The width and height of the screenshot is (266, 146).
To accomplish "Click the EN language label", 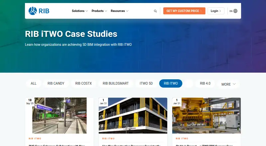I will click(231, 11).
